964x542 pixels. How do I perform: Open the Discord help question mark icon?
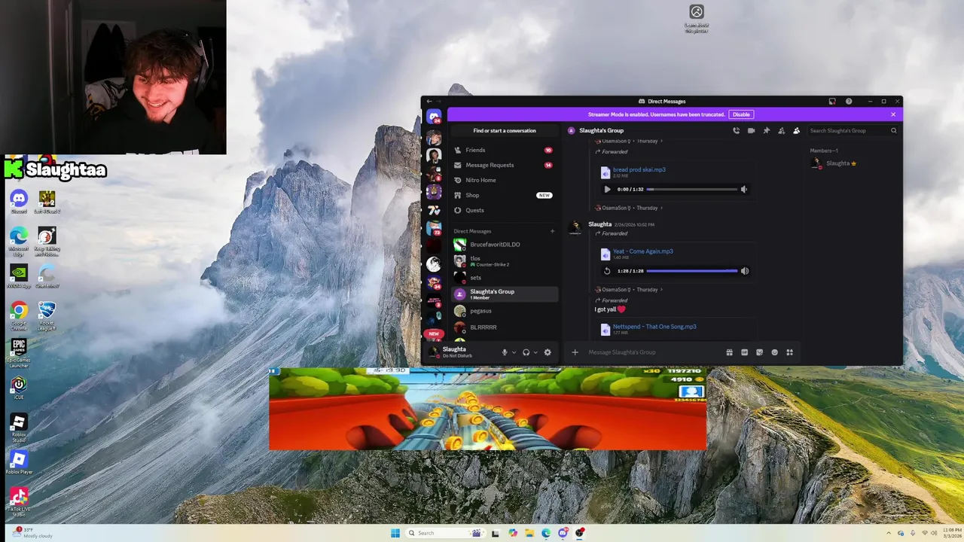(849, 101)
